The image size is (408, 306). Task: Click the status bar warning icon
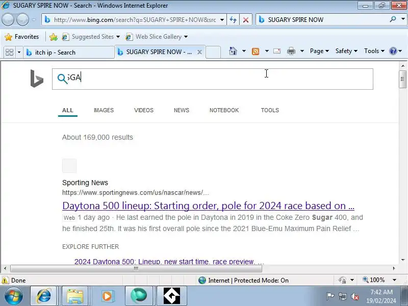[x=5, y=280]
